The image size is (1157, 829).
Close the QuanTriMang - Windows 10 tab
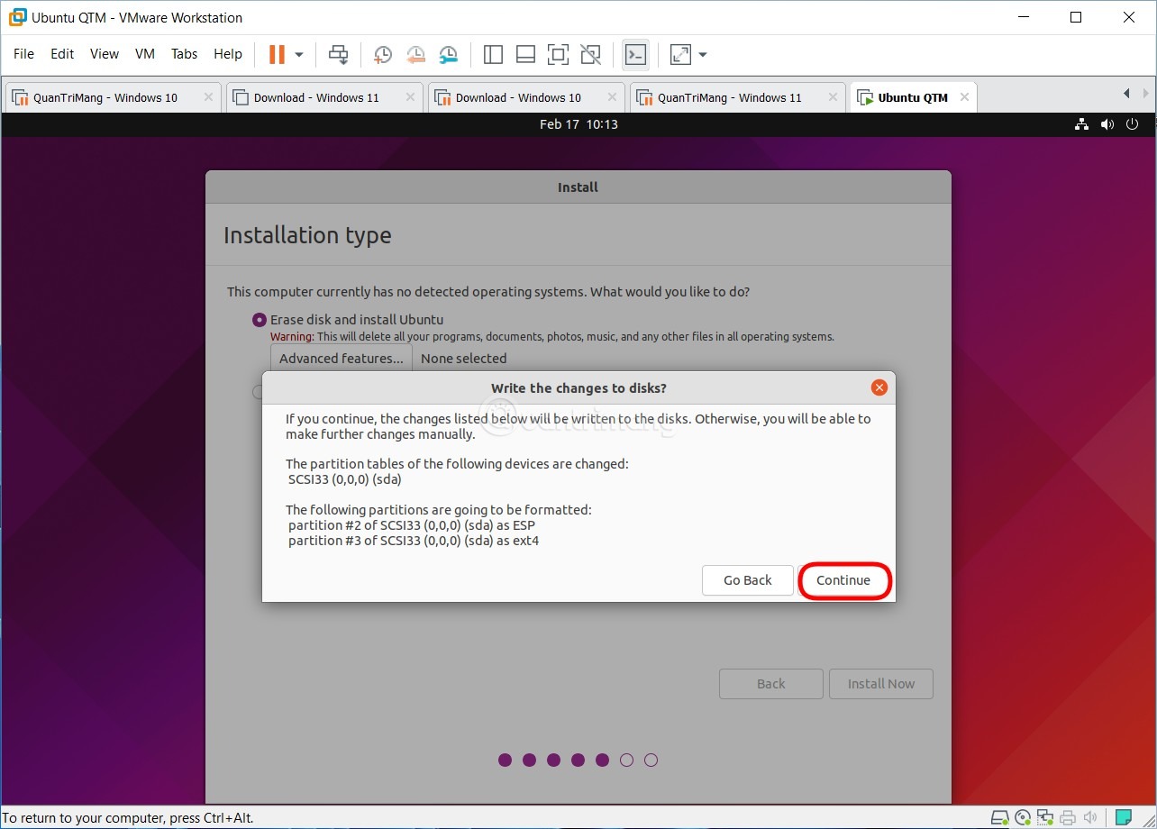pos(208,97)
